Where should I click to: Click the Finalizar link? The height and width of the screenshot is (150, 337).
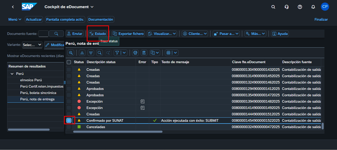[321, 19]
